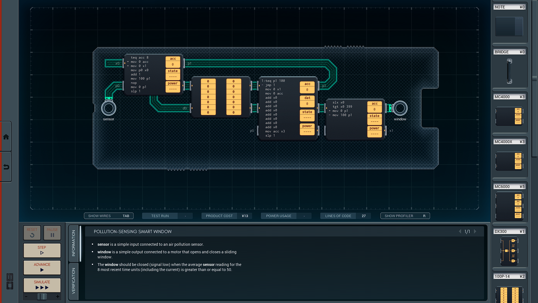This screenshot has width=538, height=303.
Task: Click the home icon on left sidebar
Action: [x=6, y=137]
